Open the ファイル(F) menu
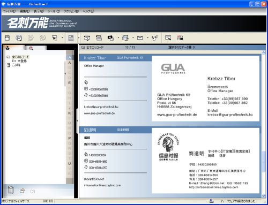Image resolution: width=268 pixels, height=205 pixels. [x=10, y=11]
